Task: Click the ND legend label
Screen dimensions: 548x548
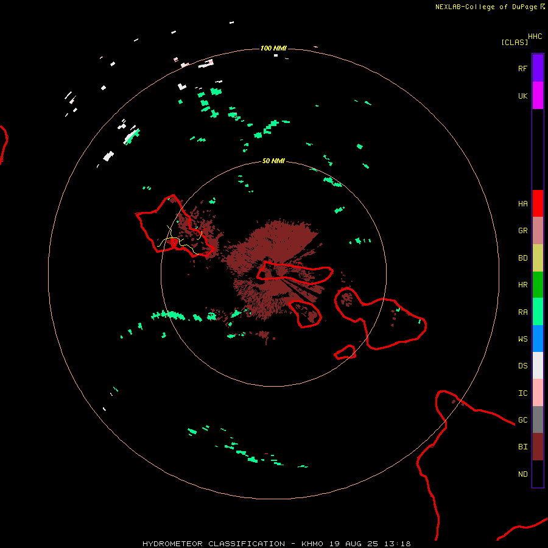Action: tap(523, 474)
